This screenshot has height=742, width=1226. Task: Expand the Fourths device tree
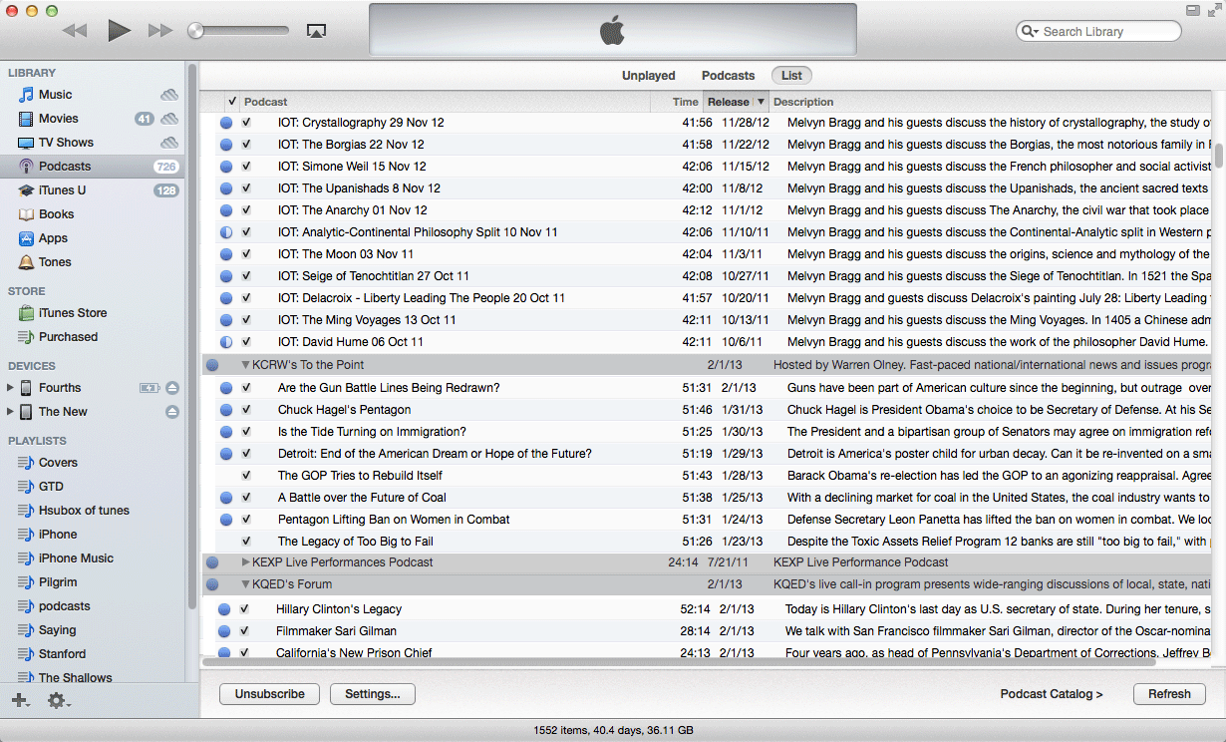coord(10,388)
